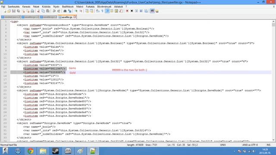Click the volume icon in system tray
276x155 pixels.
(x=254, y=151)
